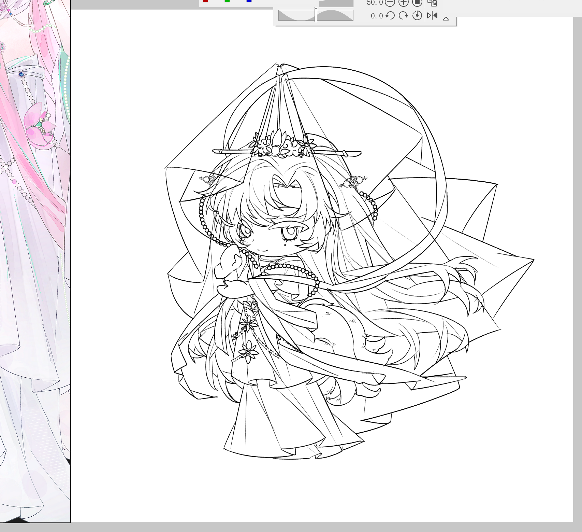Viewport: 582px width, 532px height.
Task: Collapse the navigator panel with the triangle
Action: pyautogui.click(x=446, y=18)
